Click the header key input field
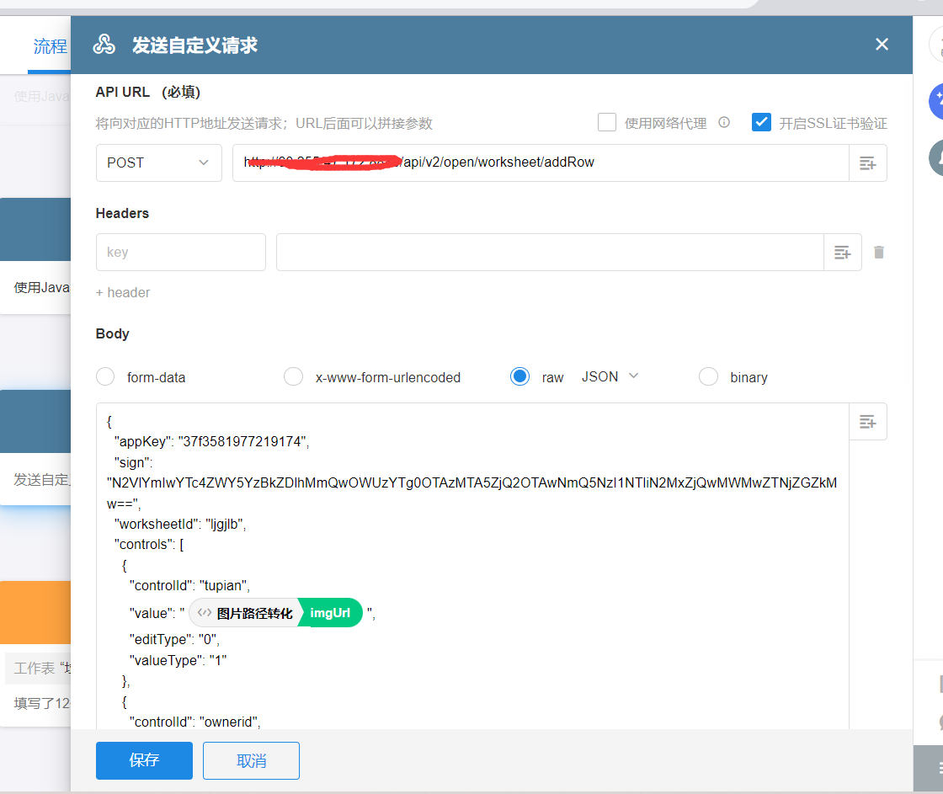Viewport: 943px width, 794px height. (x=181, y=252)
